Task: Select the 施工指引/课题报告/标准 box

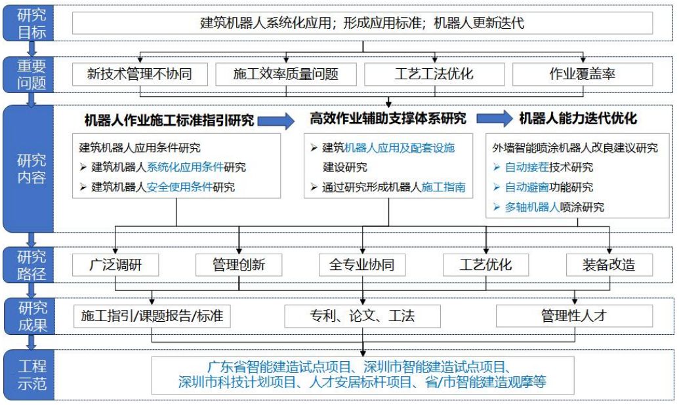Action: point(152,317)
